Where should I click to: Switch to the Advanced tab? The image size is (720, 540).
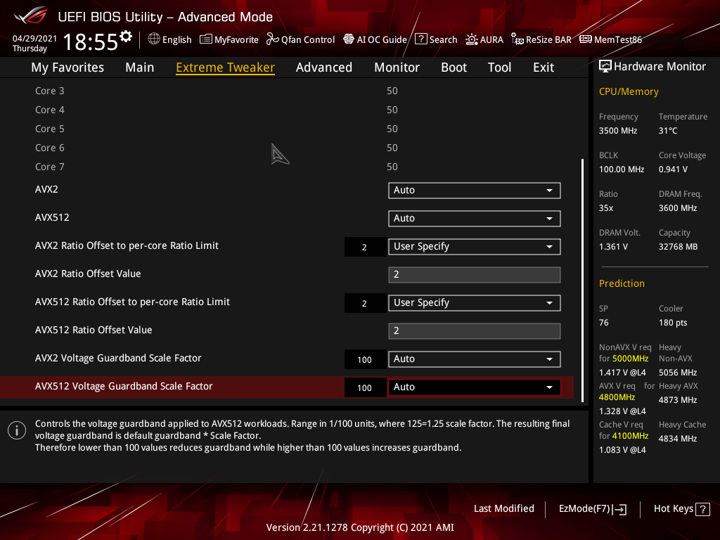coord(323,67)
